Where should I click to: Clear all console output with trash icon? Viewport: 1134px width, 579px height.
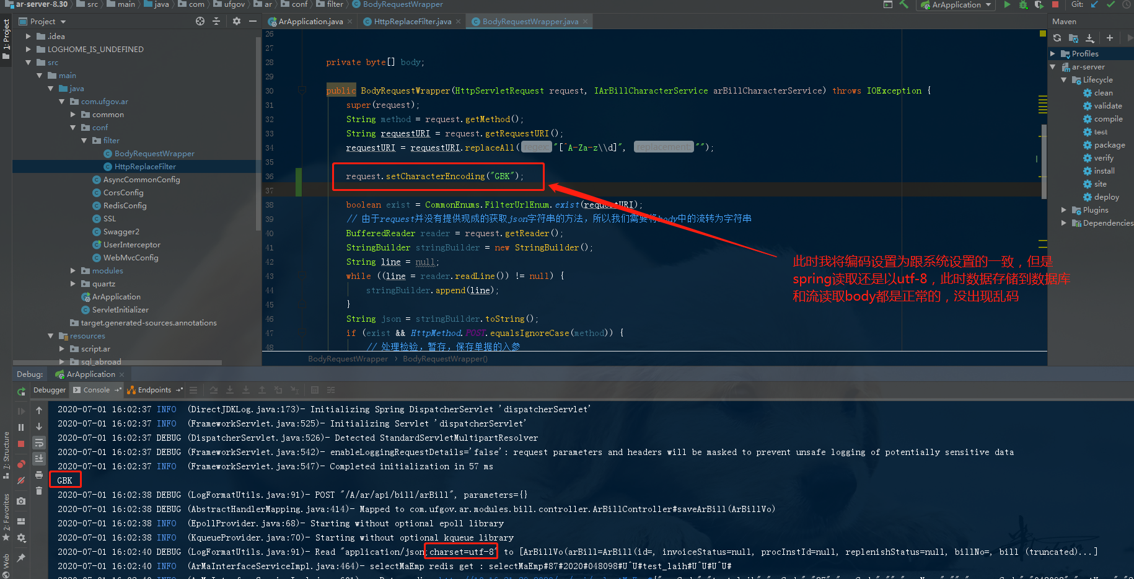click(x=39, y=491)
